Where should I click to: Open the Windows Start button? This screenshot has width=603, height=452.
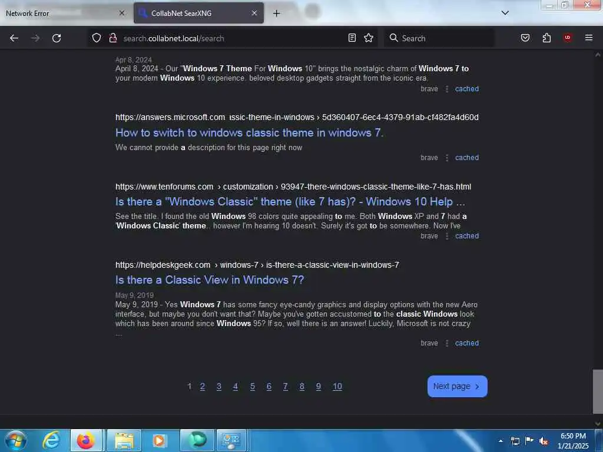(16, 440)
